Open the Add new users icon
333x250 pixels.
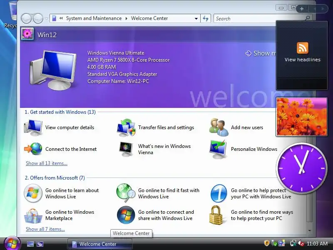click(219, 127)
